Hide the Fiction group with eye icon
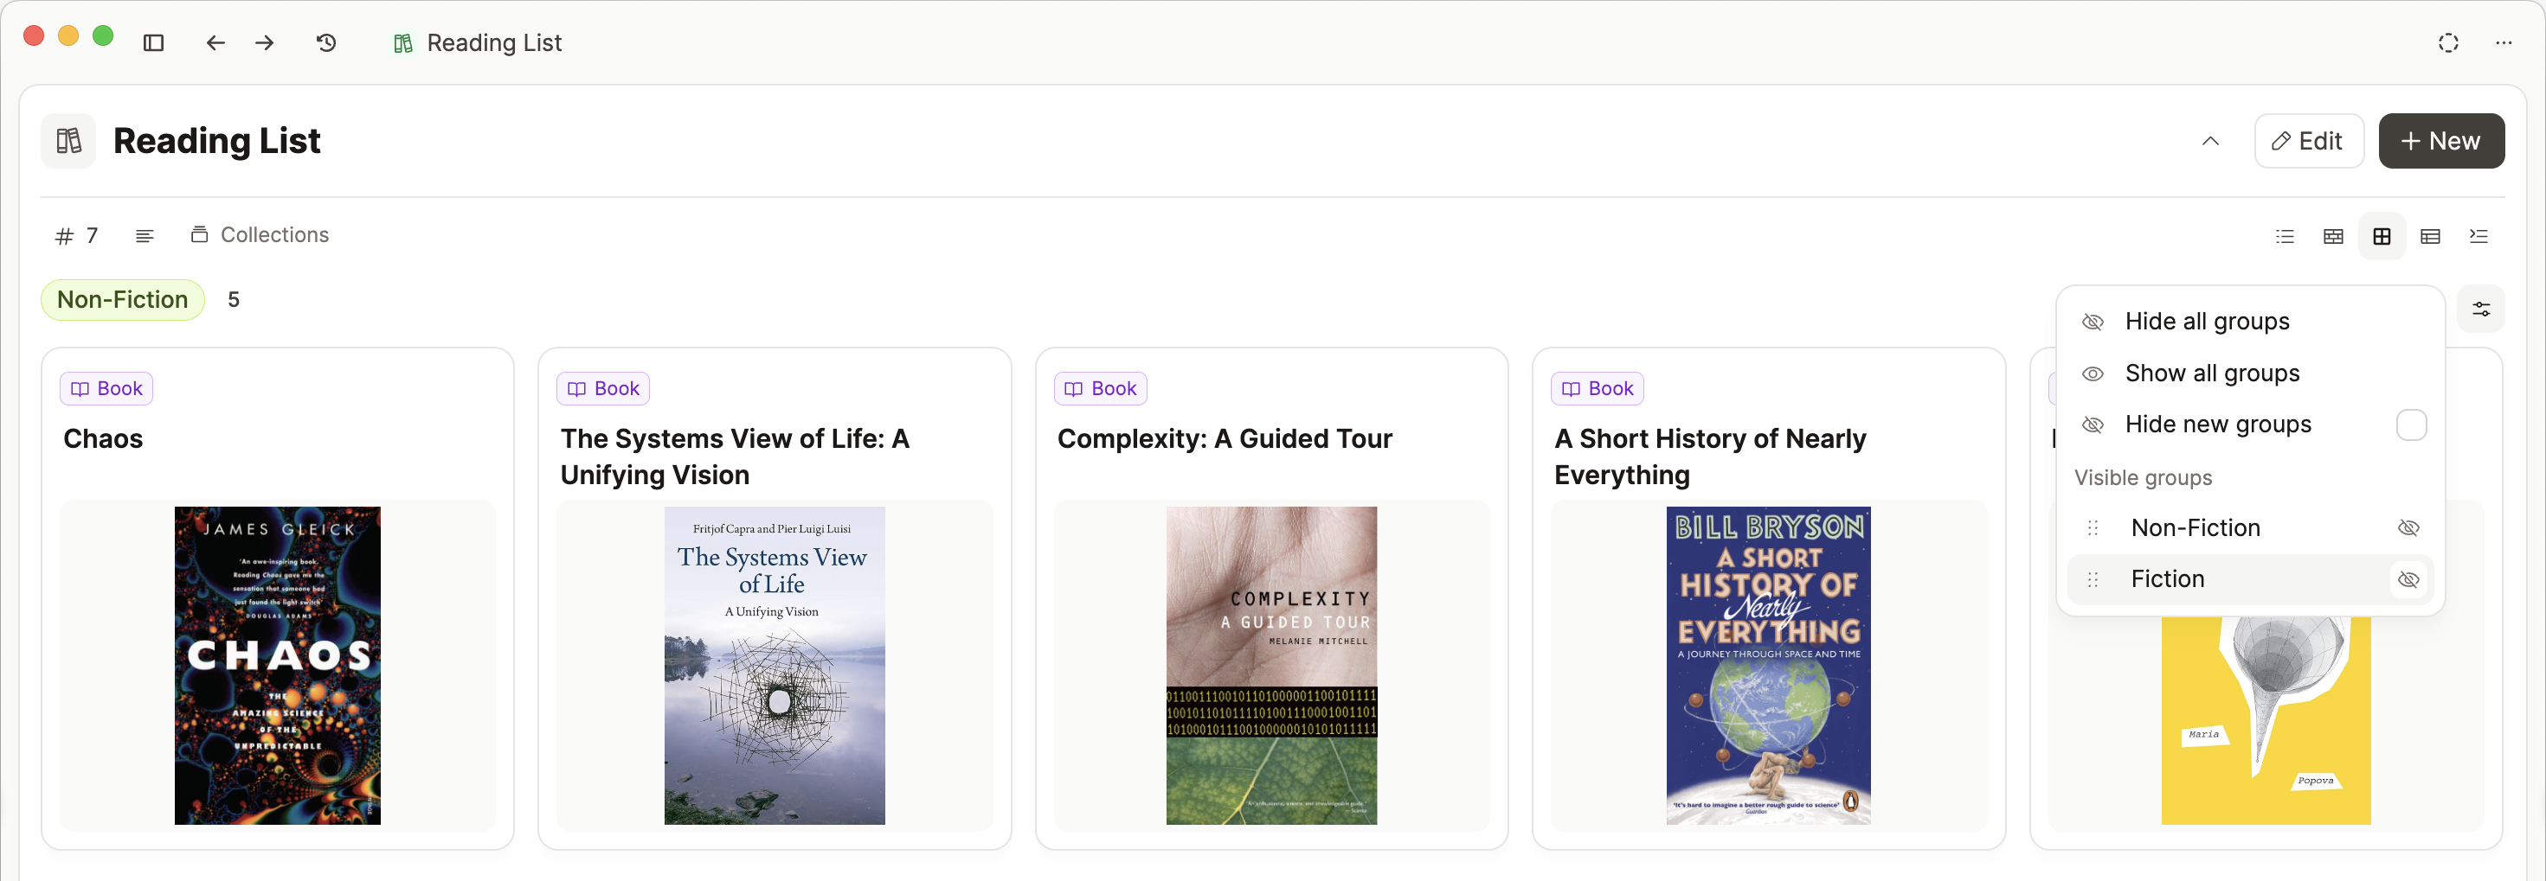The image size is (2546, 881). click(x=2408, y=578)
